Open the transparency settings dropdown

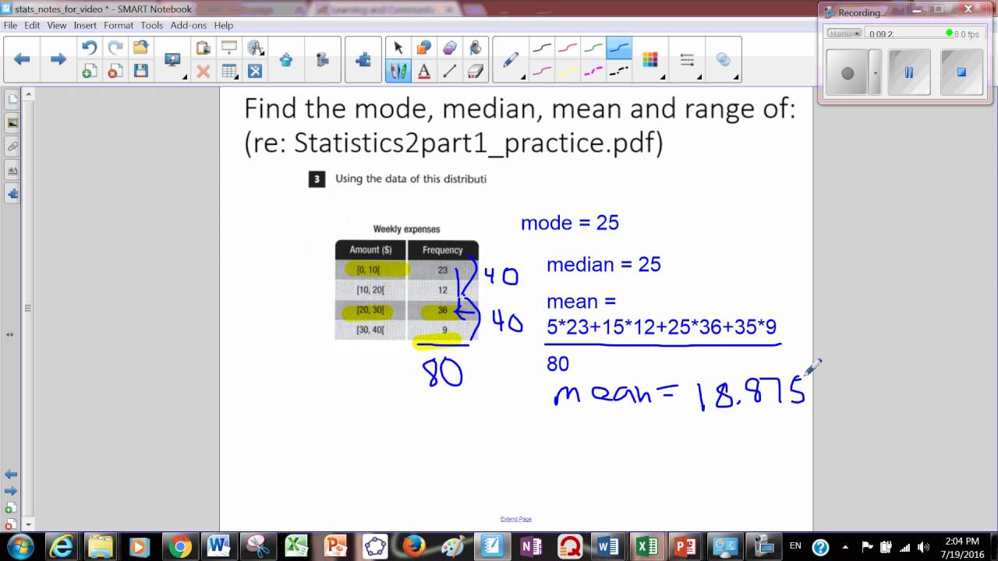point(724,60)
